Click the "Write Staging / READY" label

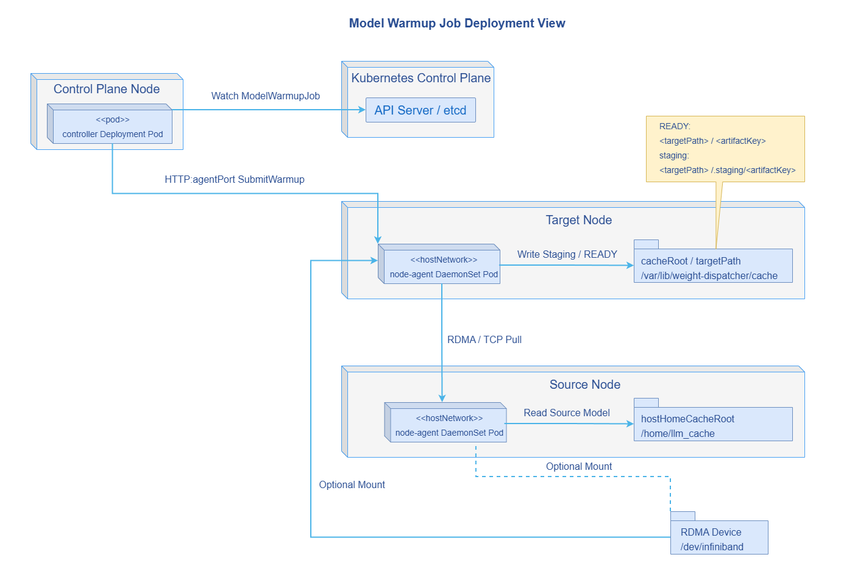[567, 254]
